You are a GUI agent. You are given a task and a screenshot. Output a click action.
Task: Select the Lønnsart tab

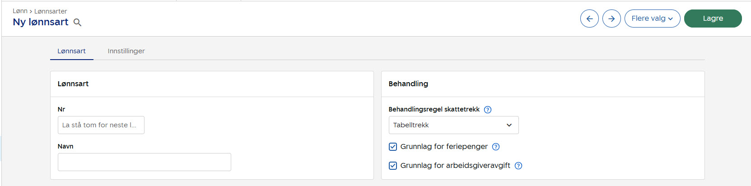coord(71,51)
